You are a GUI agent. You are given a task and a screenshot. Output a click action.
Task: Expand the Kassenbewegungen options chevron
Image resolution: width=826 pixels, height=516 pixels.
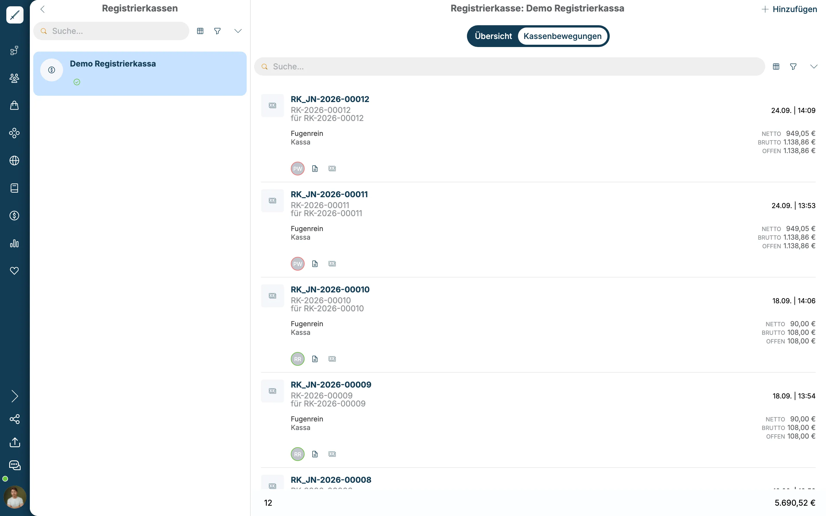coord(814,67)
